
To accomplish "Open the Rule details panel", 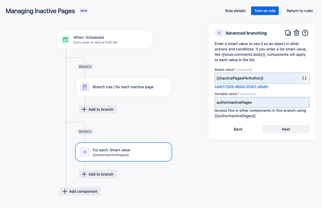I will pos(235,11).
